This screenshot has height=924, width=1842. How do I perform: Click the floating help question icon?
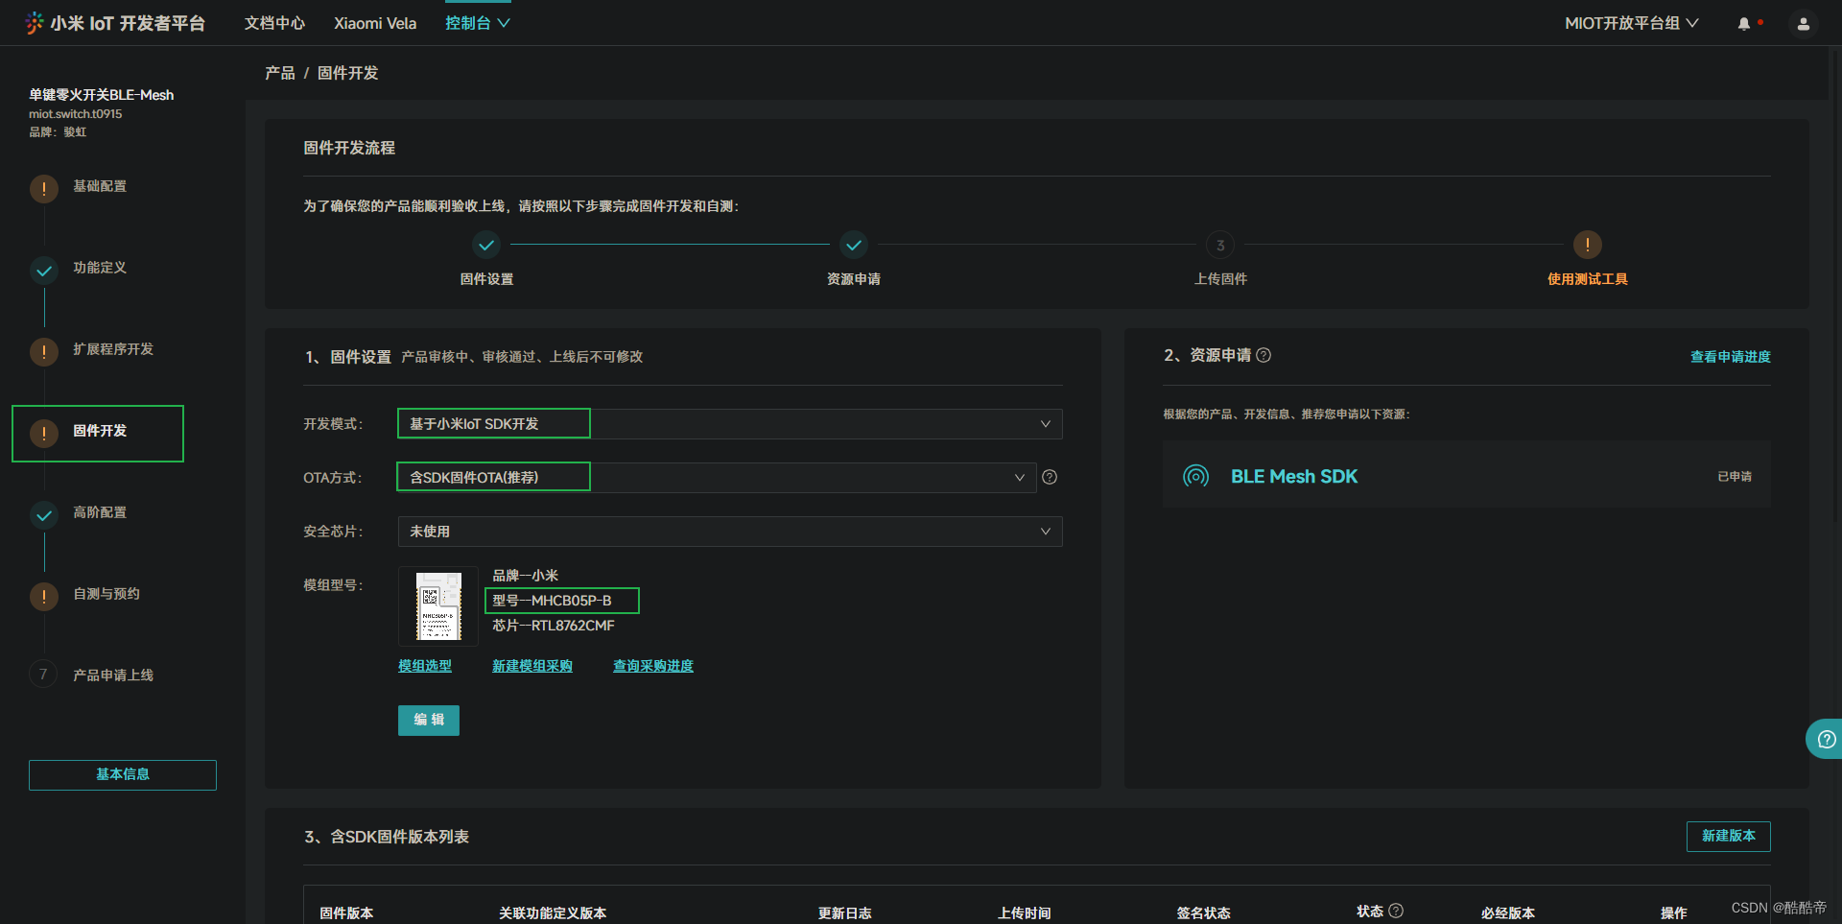1827,739
